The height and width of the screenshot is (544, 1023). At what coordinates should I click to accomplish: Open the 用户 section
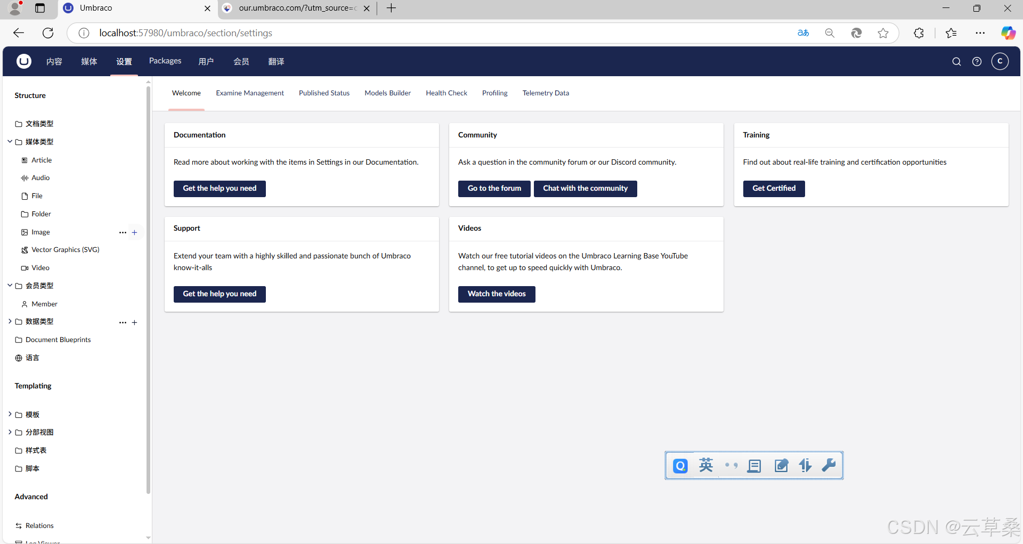point(206,62)
